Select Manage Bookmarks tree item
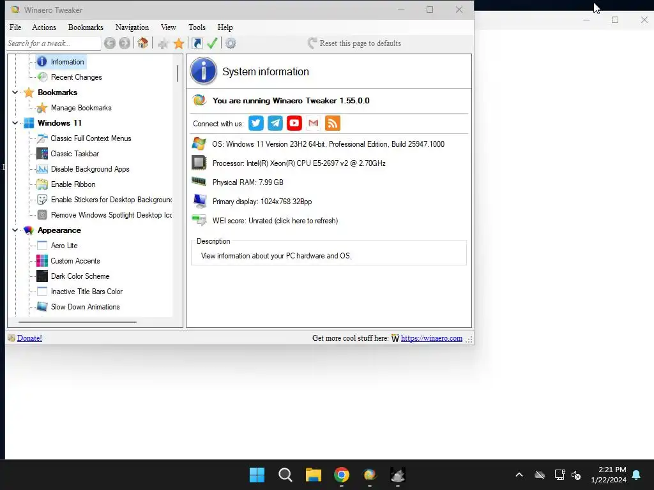Image resolution: width=654 pixels, height=490 pixels. tap(81, 107)
